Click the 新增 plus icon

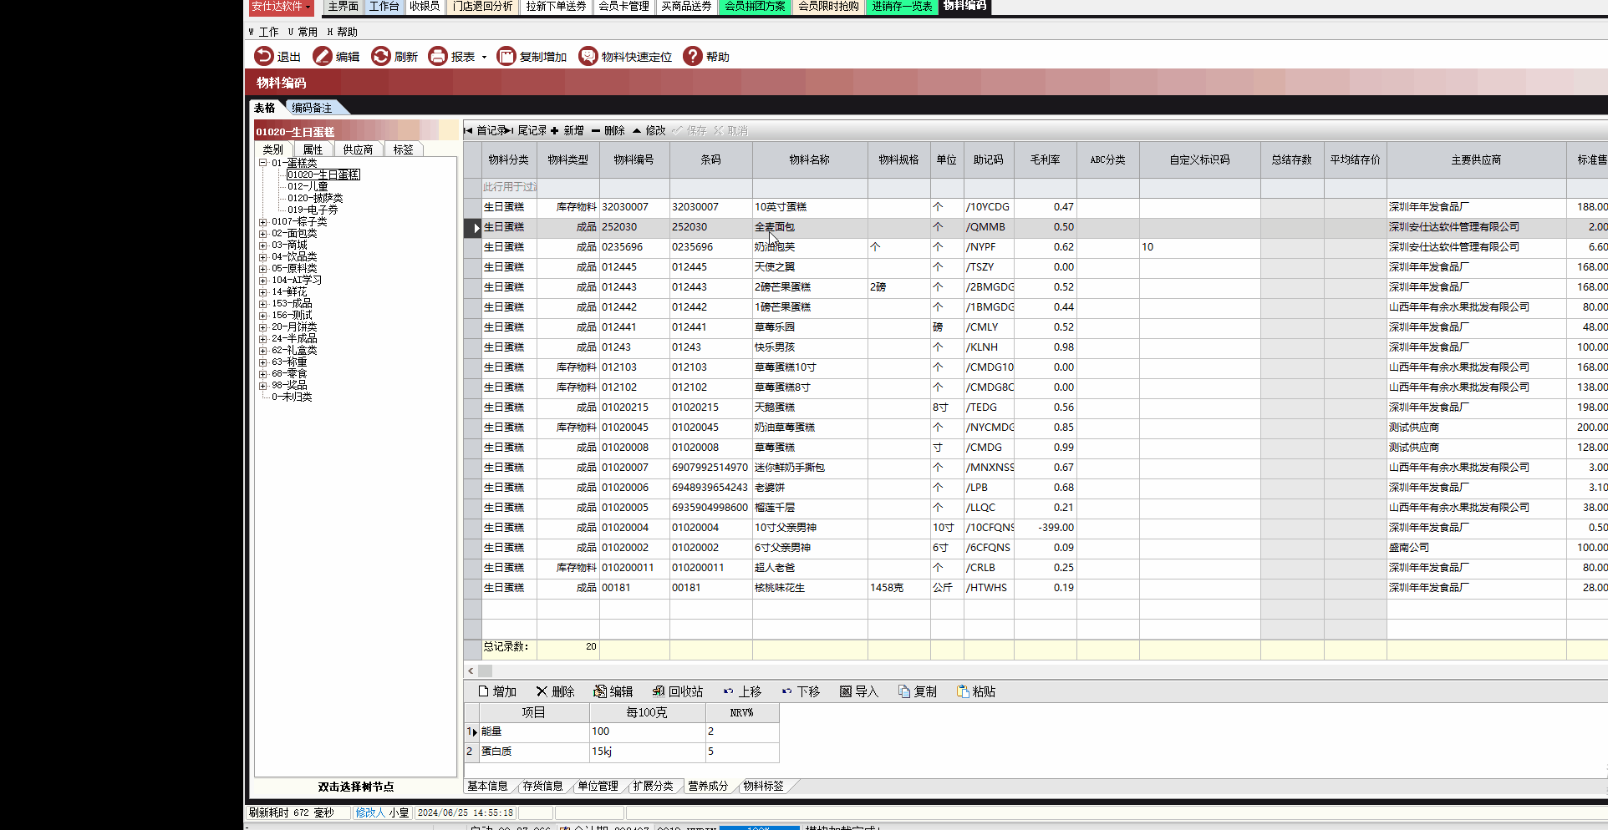coord(554,131)
